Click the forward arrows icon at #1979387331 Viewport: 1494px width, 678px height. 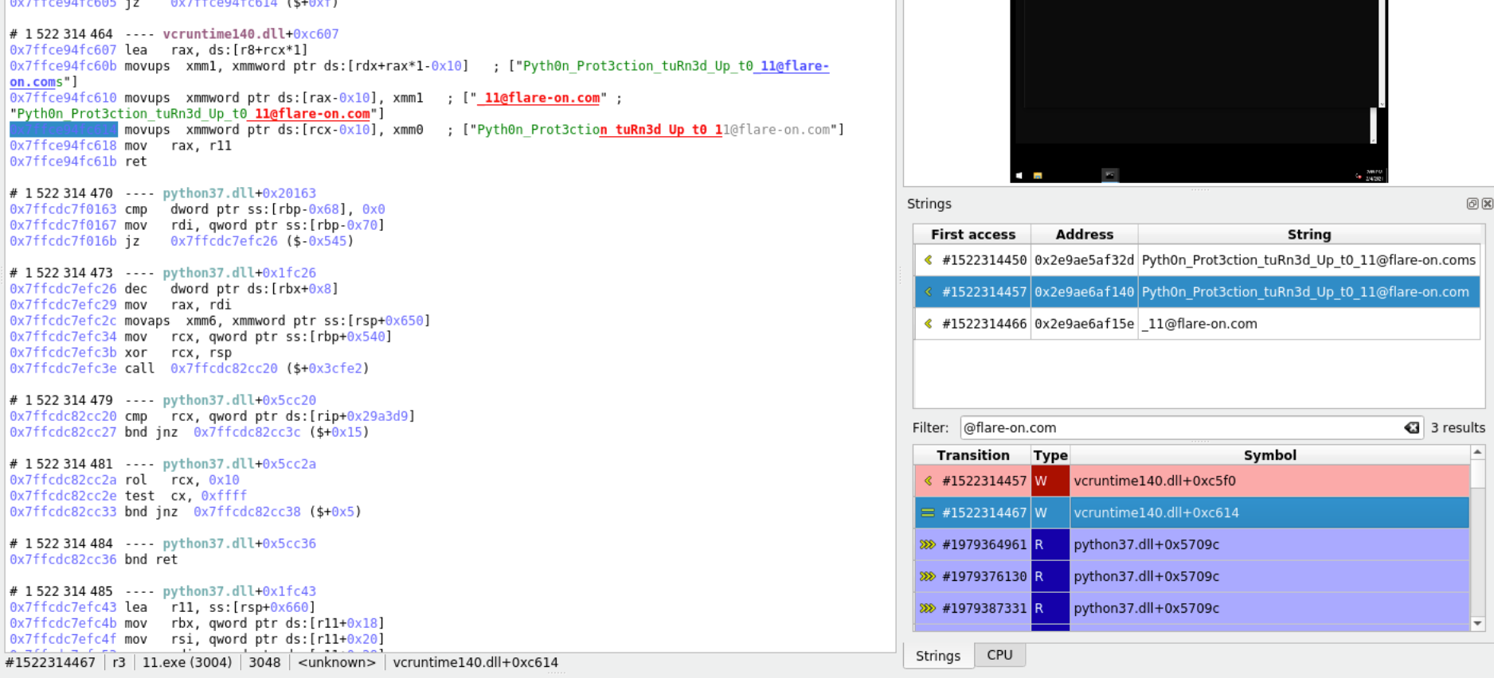coord(928,609)
